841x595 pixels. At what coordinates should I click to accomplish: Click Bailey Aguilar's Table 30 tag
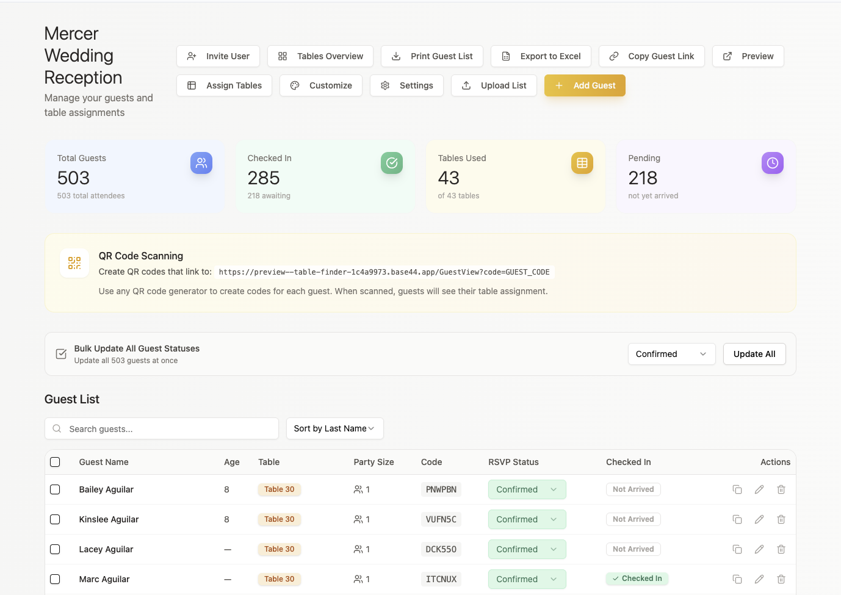[280, 489]
